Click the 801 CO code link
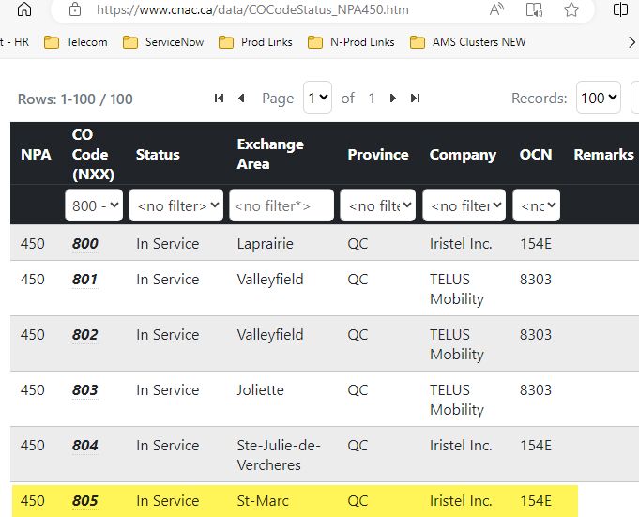This screenshot has width=639, height=517. click(x=84, y=280)
